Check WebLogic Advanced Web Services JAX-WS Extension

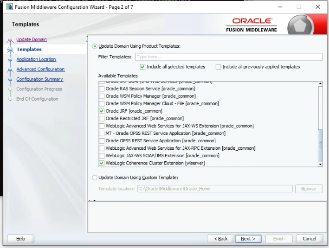pos(102,126)
